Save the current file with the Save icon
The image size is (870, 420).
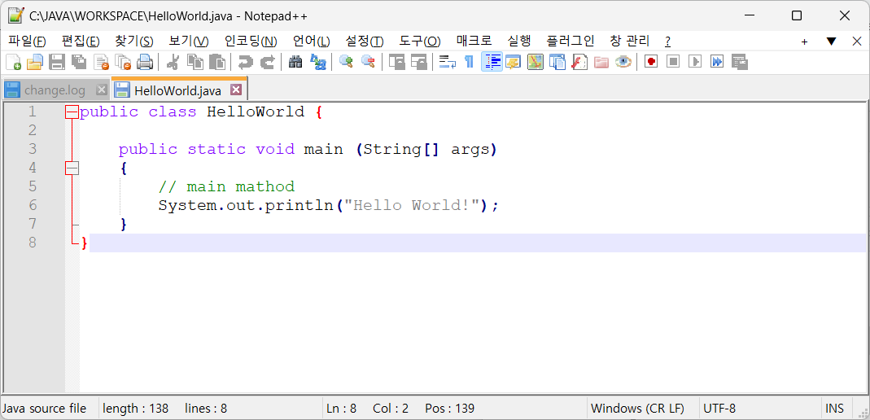pos(57,62)
